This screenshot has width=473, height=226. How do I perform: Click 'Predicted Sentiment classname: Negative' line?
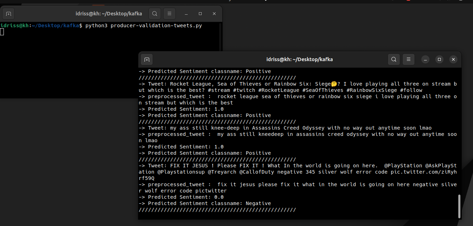coord(205,204)
